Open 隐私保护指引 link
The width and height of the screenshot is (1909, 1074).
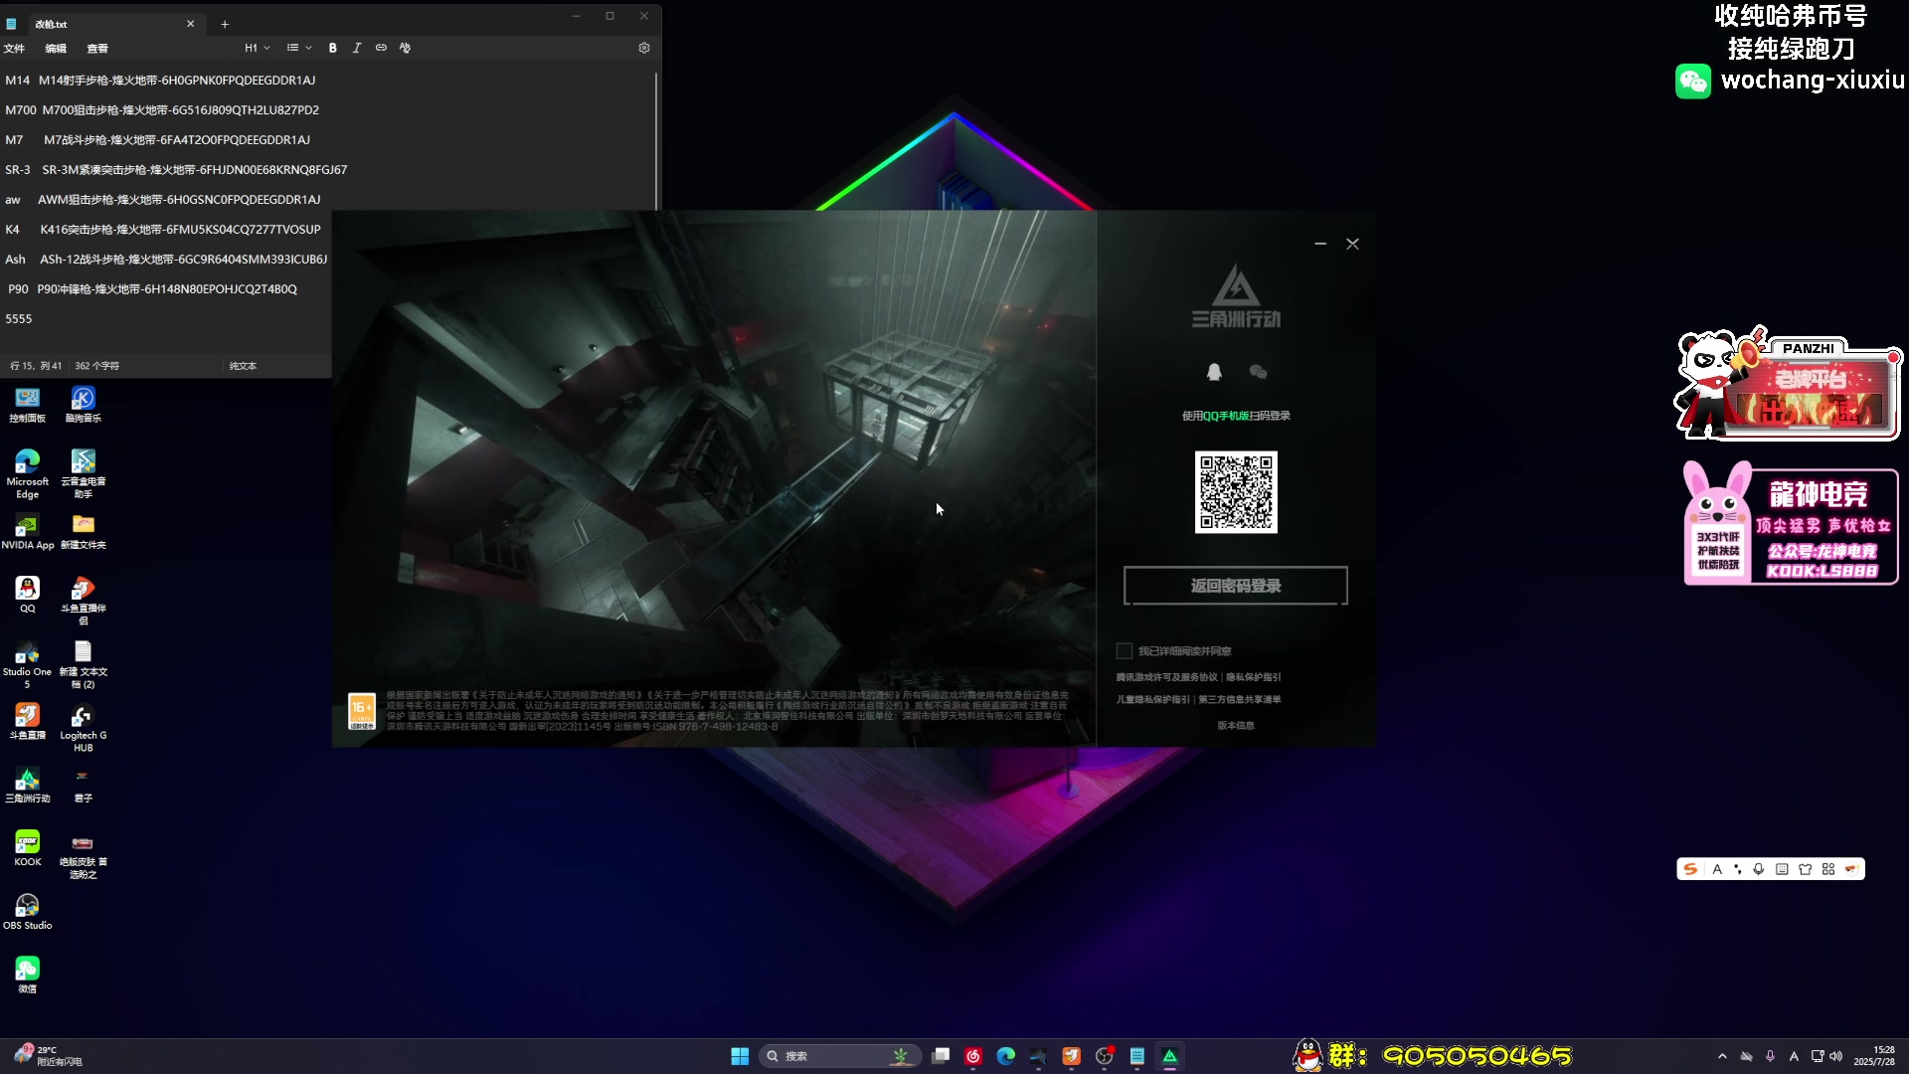[x=1254, y=677]
